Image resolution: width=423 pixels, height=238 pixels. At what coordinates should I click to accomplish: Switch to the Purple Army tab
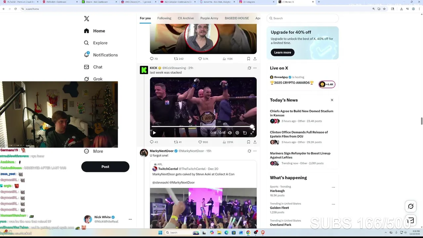[x=209, y=18]
